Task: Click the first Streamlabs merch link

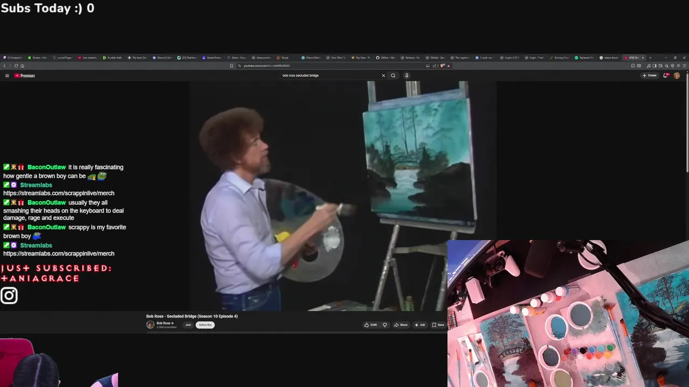Action: point(59,193)
